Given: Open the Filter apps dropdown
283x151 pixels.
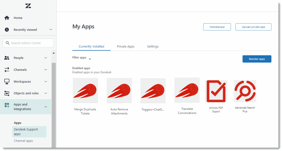Looking at the screenshot, I should (x=82, y=58).
